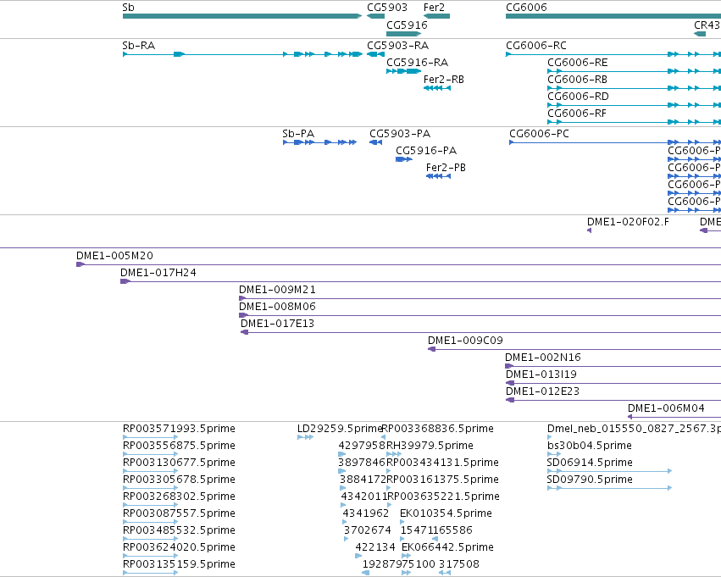Select the CG6006 gene label

(x=526, y=8)
